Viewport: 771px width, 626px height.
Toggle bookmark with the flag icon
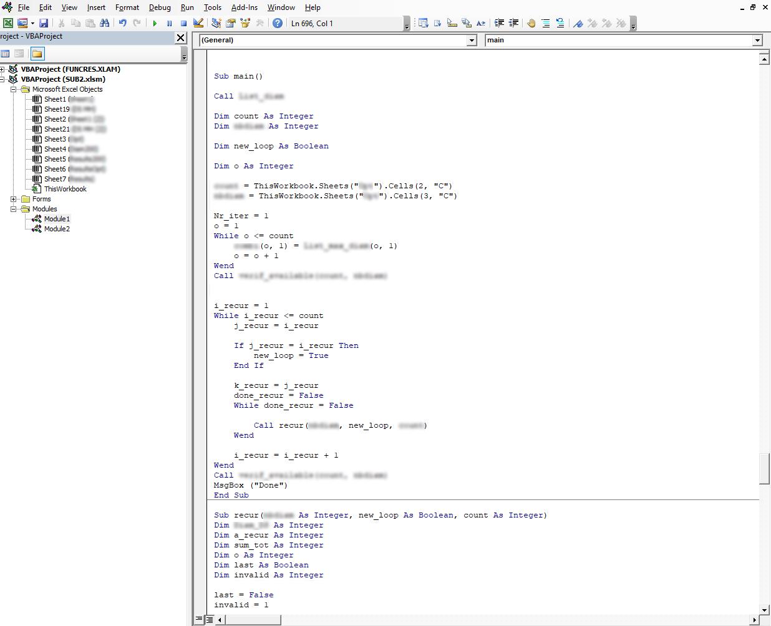(578, 23)
